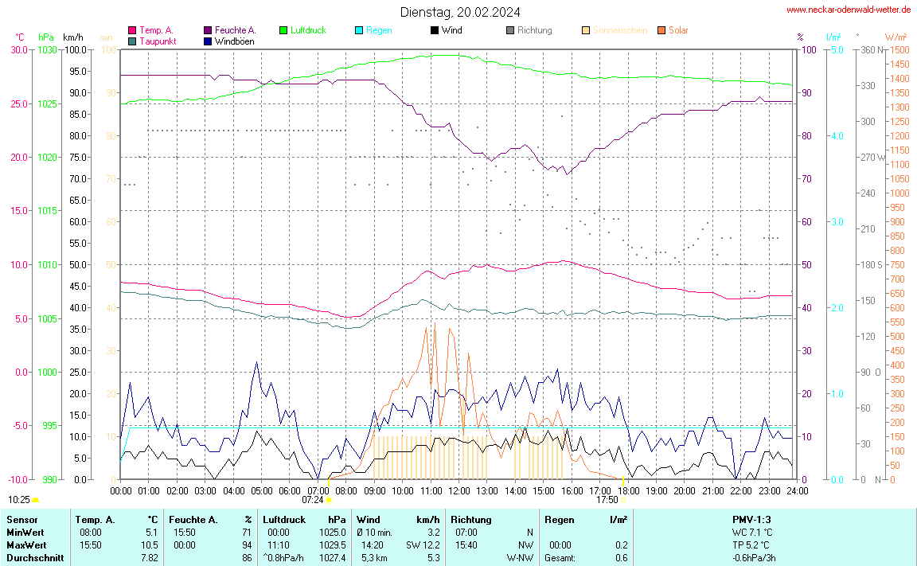Open the www.neckar-odenwald-wetter.de link
This screenshot has height=566, width=917.
tap(849, 10)
